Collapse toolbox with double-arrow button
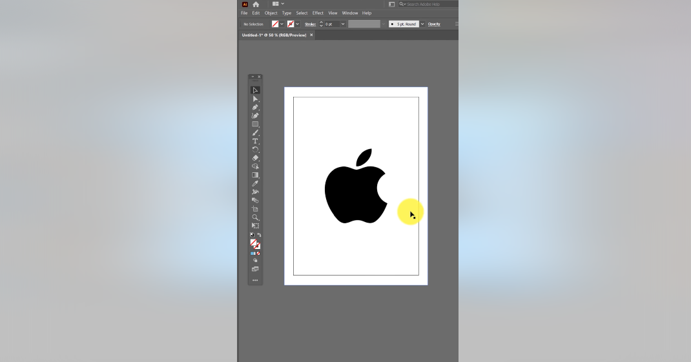The image size is (691, 362). 253,77
